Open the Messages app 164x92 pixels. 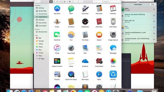click(113, 48)
